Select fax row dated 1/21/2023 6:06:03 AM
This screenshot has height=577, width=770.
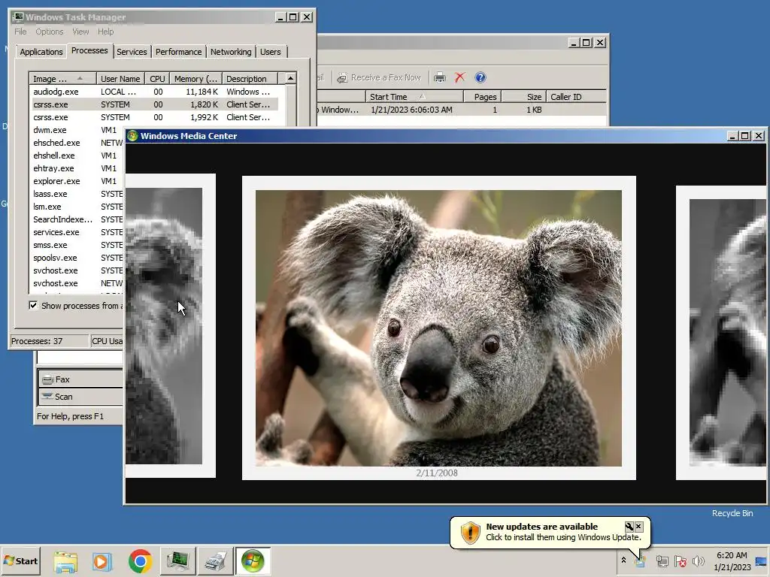[462, 110]
